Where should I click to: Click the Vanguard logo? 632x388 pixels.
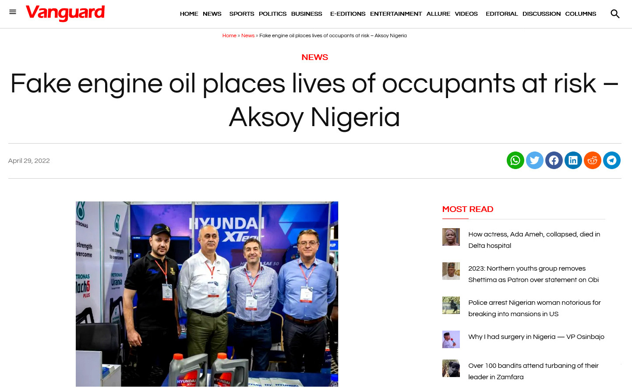coord(65,13)
